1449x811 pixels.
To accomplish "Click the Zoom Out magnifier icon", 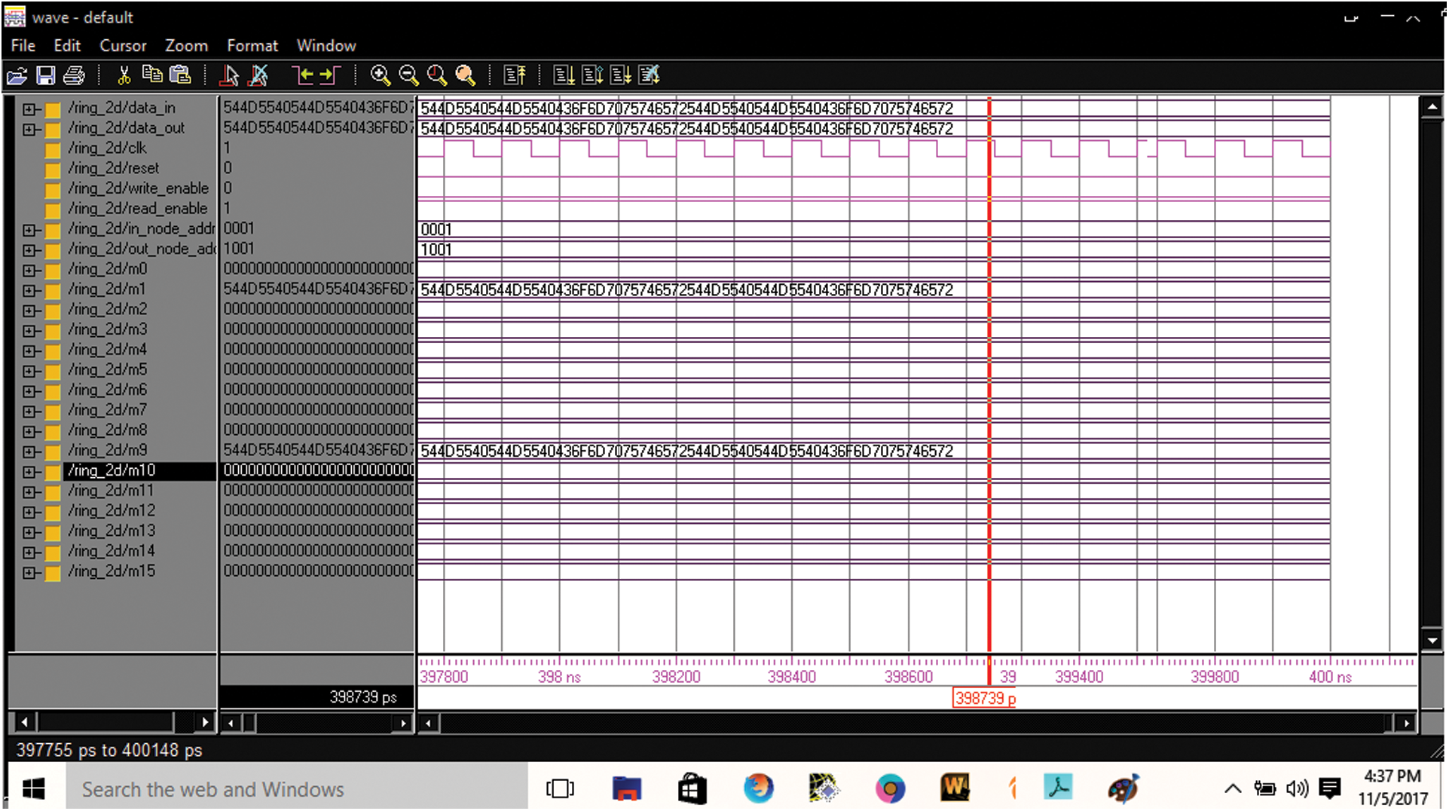I will 408,75.
